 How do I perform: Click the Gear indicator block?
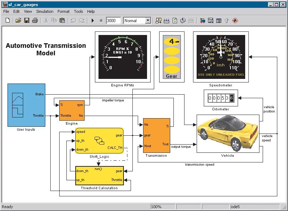pyautogui.click(x=172, y=57)
